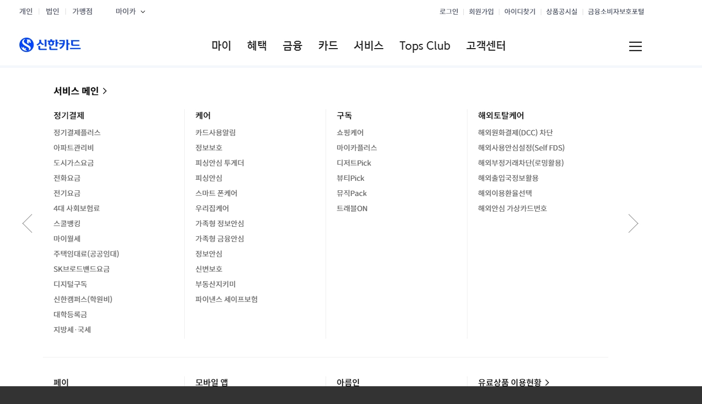Open 가족형 금융안심
Viewport: 702px width, 404px height.
pyautogui.click(x=220, y=239)
